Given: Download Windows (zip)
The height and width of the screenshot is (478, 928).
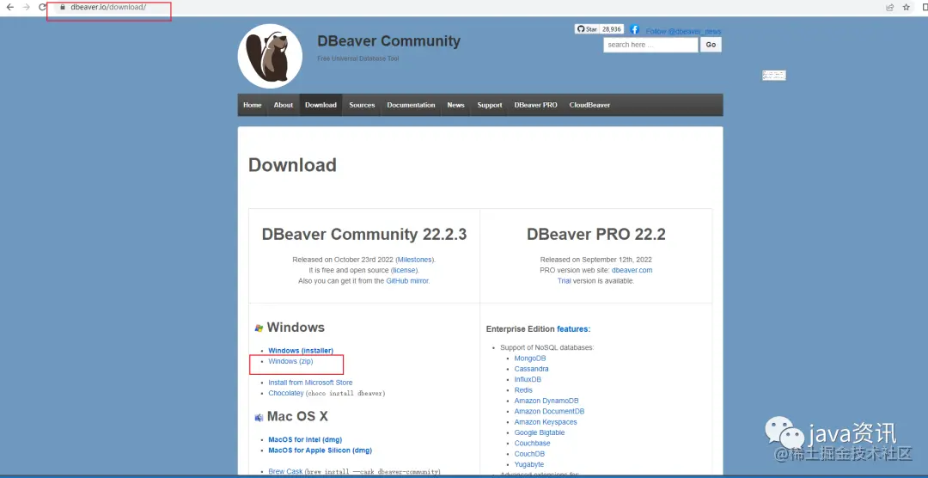Looking at the screenshot, I should pyautogui.click(x=290, y=361).
